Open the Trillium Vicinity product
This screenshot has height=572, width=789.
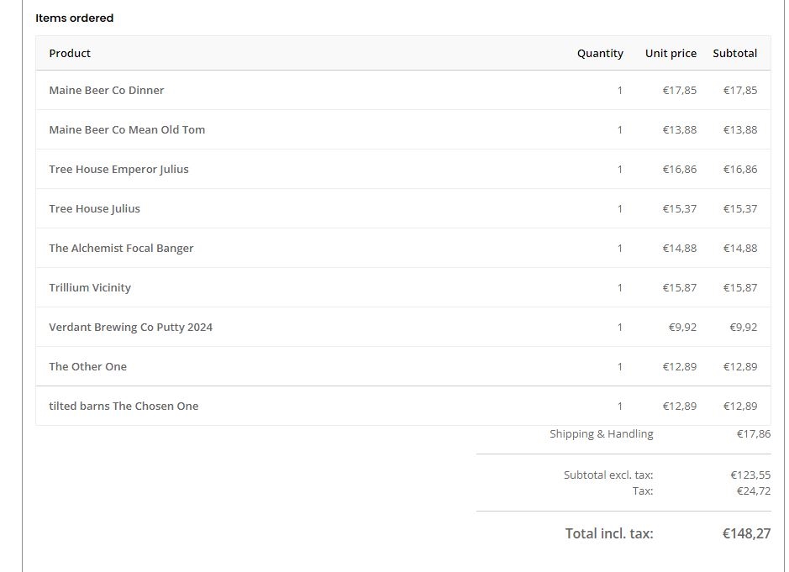click(90, 288)
